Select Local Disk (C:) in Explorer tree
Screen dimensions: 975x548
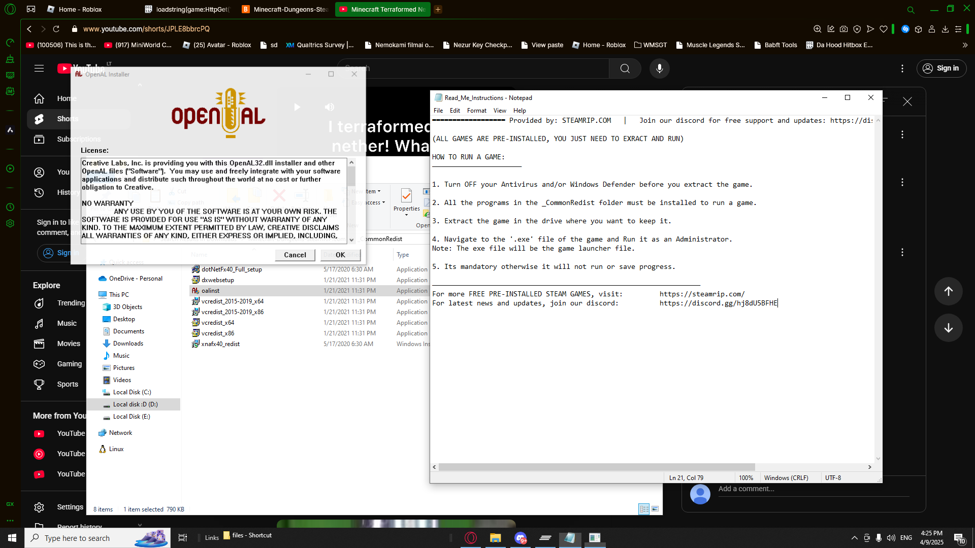coord(132,392)
